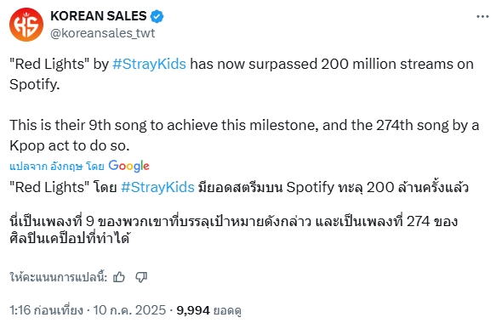Click the KOREAN SALES display name
The height and width of the screenshot is (323, 502).
pyautogui.click(x=99, y=16)
